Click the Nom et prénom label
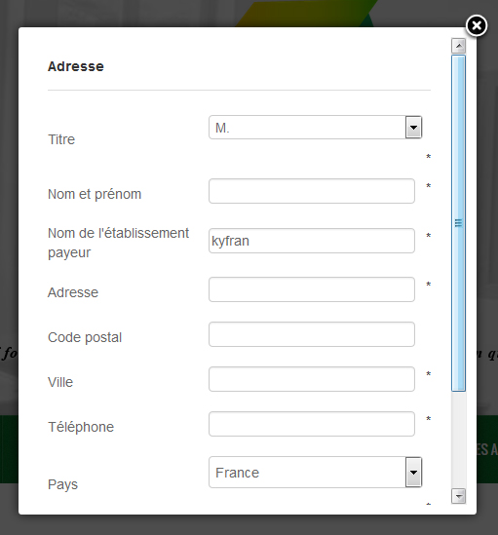This screenshot has width=498, height=535. tap(95, 194)
